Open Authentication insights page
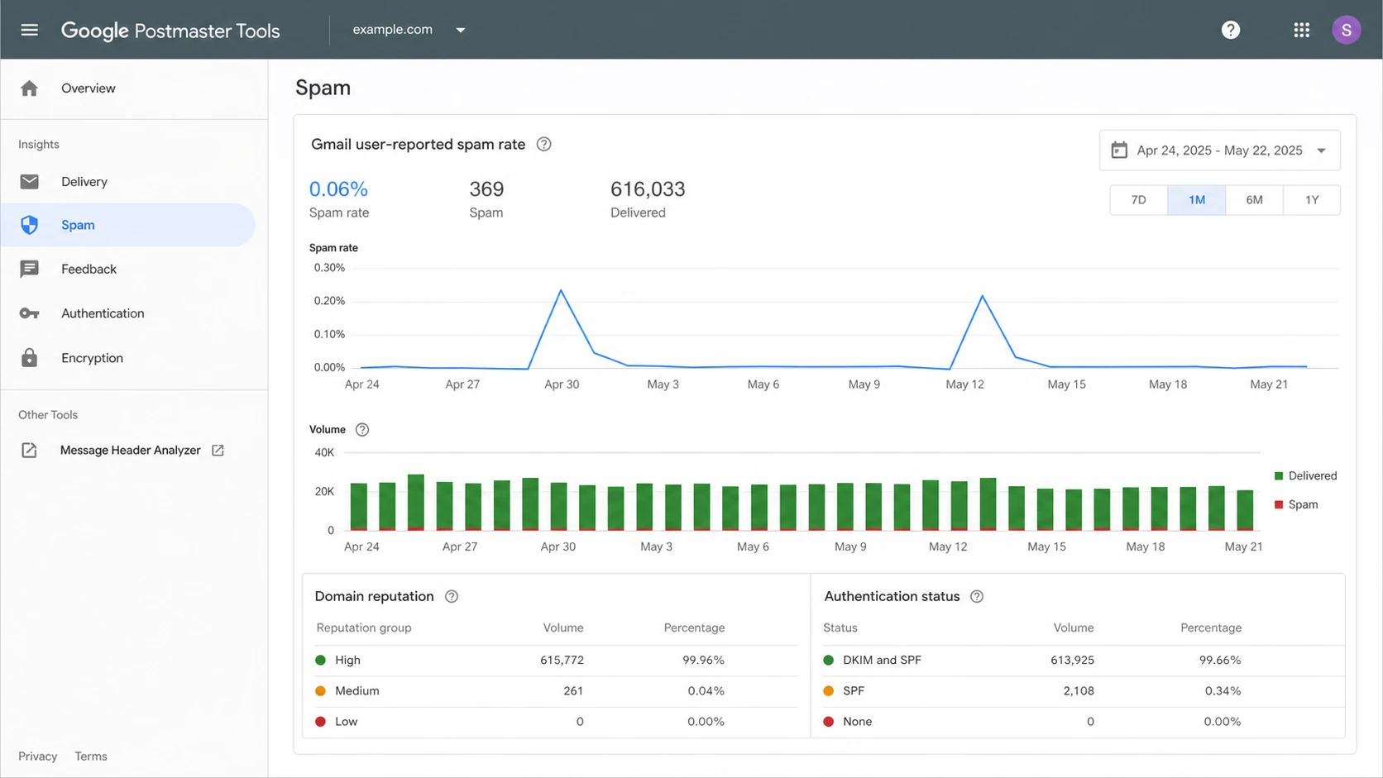1383x778 pixels. [x=103, y=313]
